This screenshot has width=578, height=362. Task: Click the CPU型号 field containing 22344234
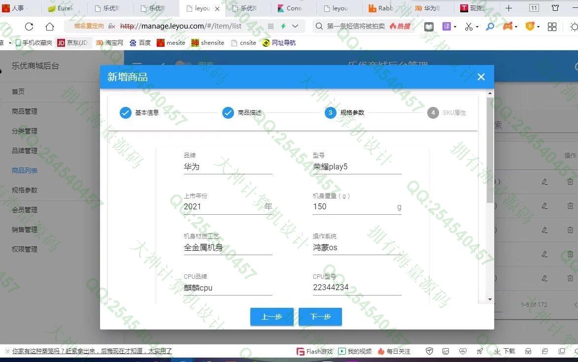pos(357,288)
